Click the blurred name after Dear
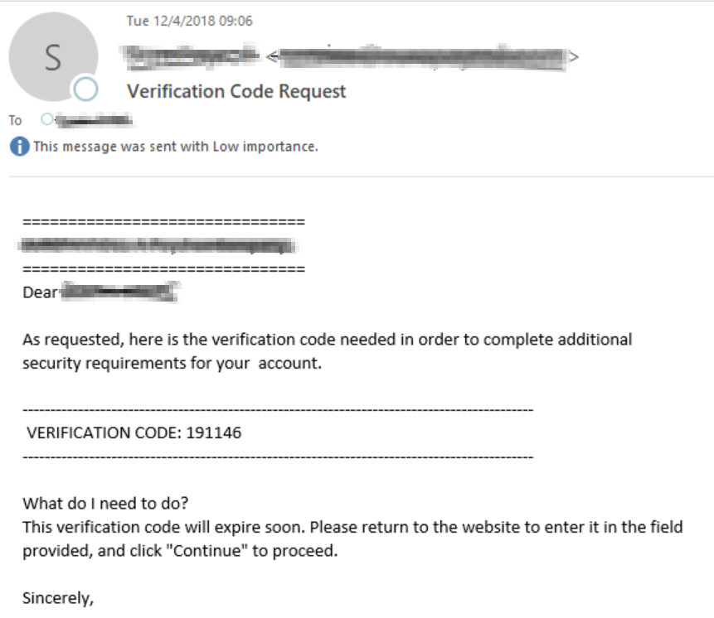 click(119, 292)
